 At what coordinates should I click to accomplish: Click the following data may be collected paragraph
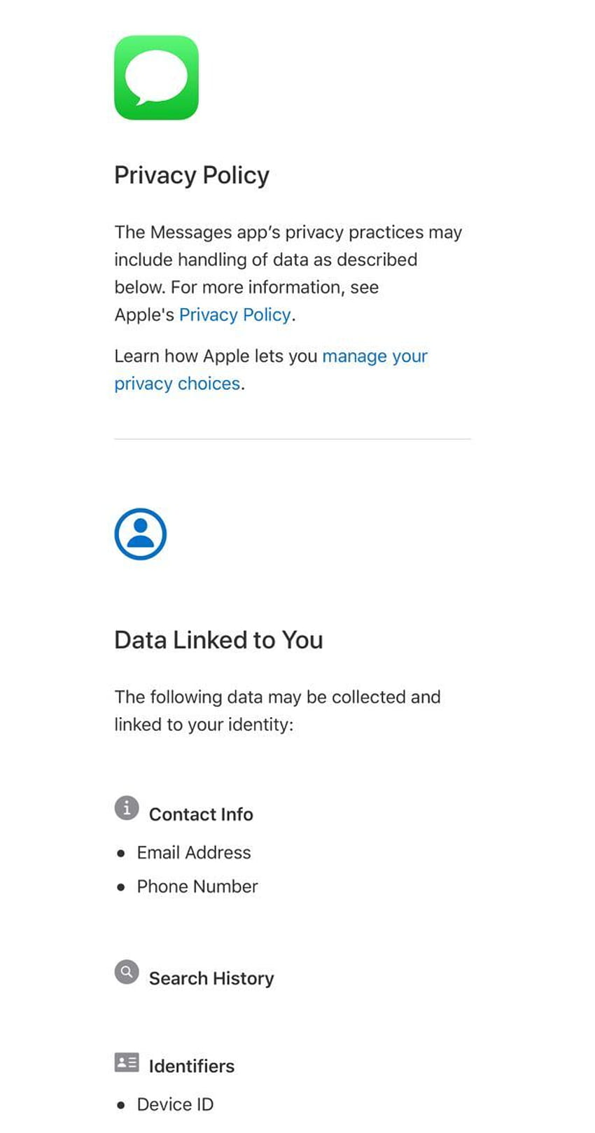277,711
